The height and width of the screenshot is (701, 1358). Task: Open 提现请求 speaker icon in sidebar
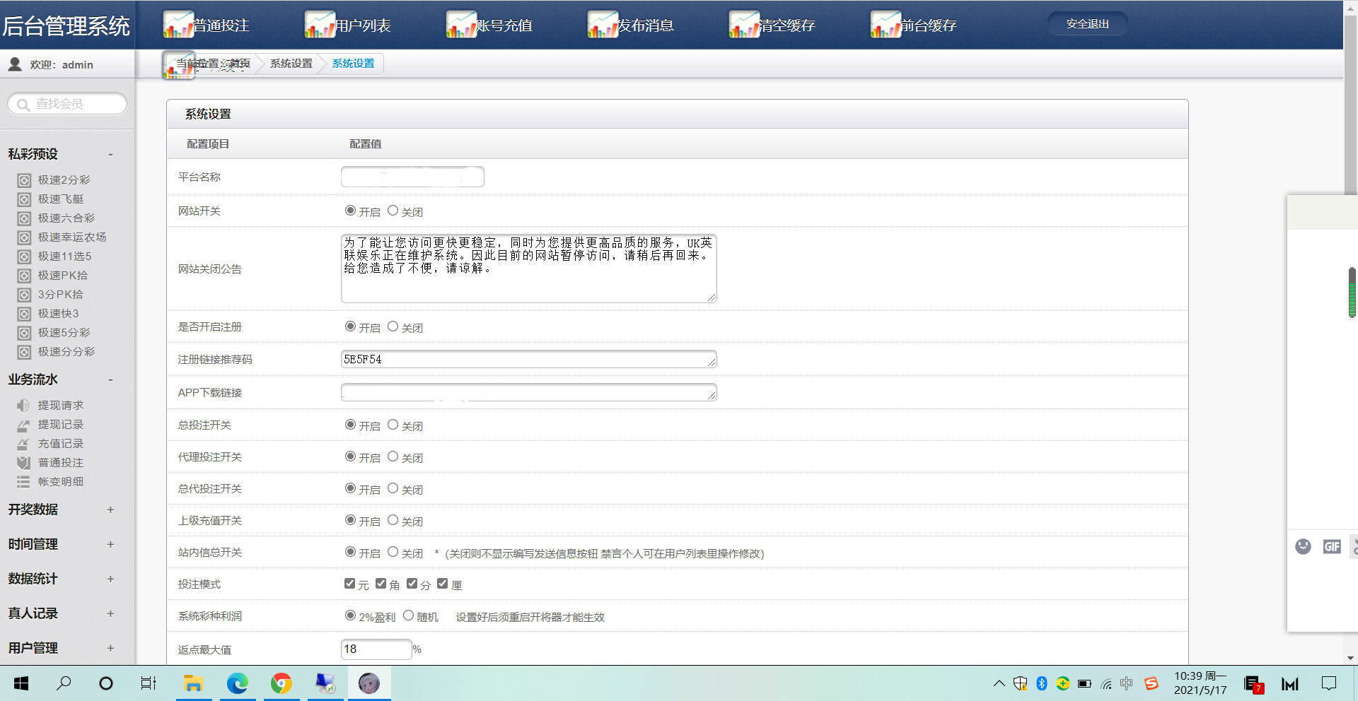[23, 406]
